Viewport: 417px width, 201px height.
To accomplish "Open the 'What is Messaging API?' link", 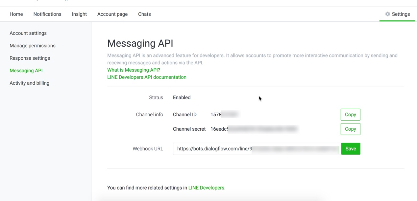I will pyautogui.click(x=134, y=70).
